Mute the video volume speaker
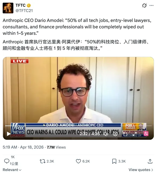This screenshot has width=157, height=174. [106, 134]
